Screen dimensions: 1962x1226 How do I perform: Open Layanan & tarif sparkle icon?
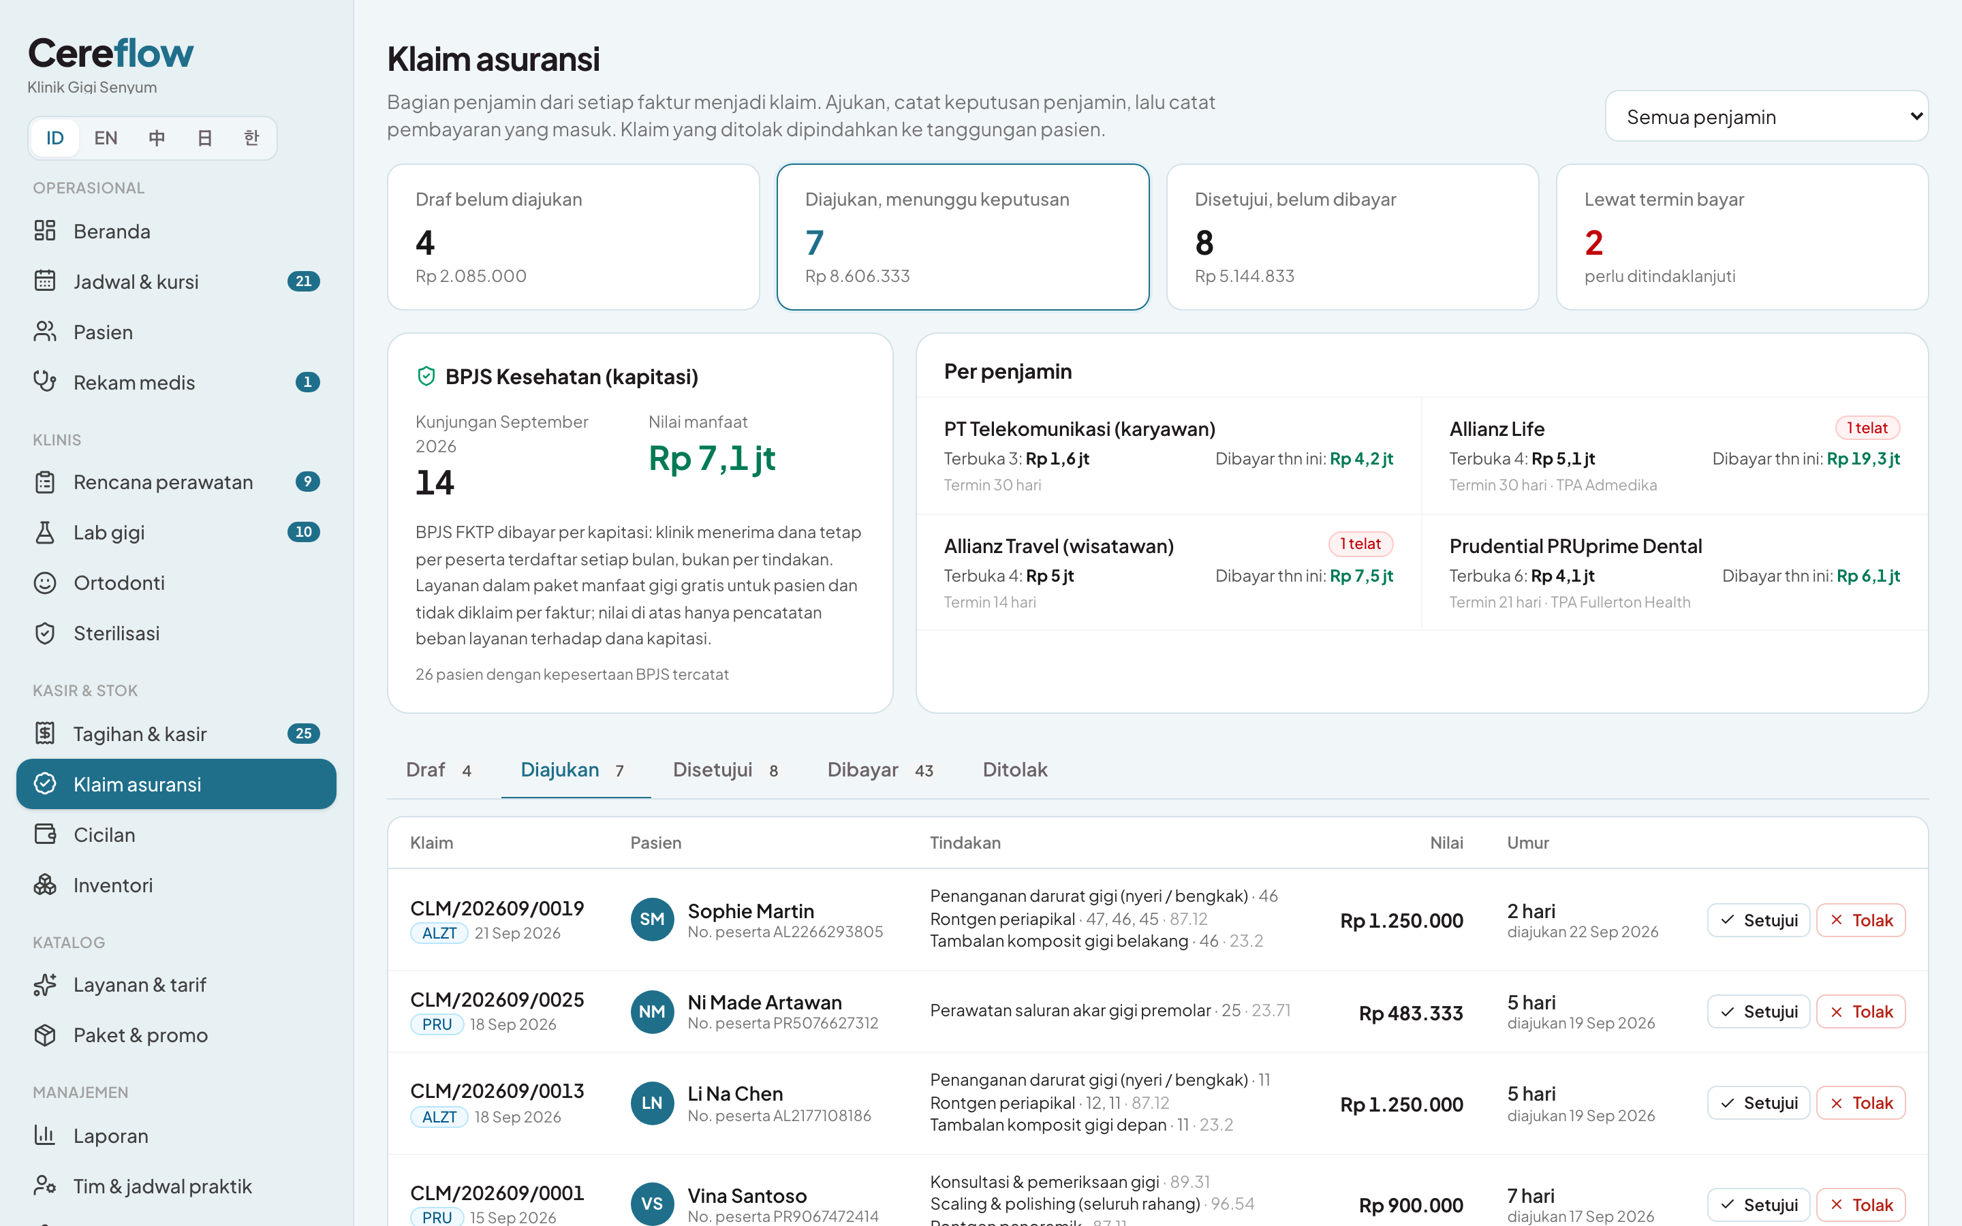click(x=44, y=985)
